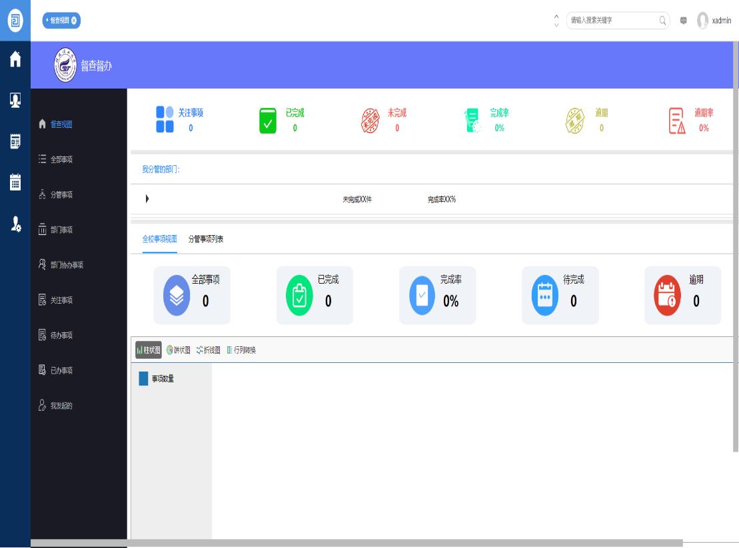Open the message chat bubble icon
Viewport: 739px width, 548px height.
click(683, 21)
